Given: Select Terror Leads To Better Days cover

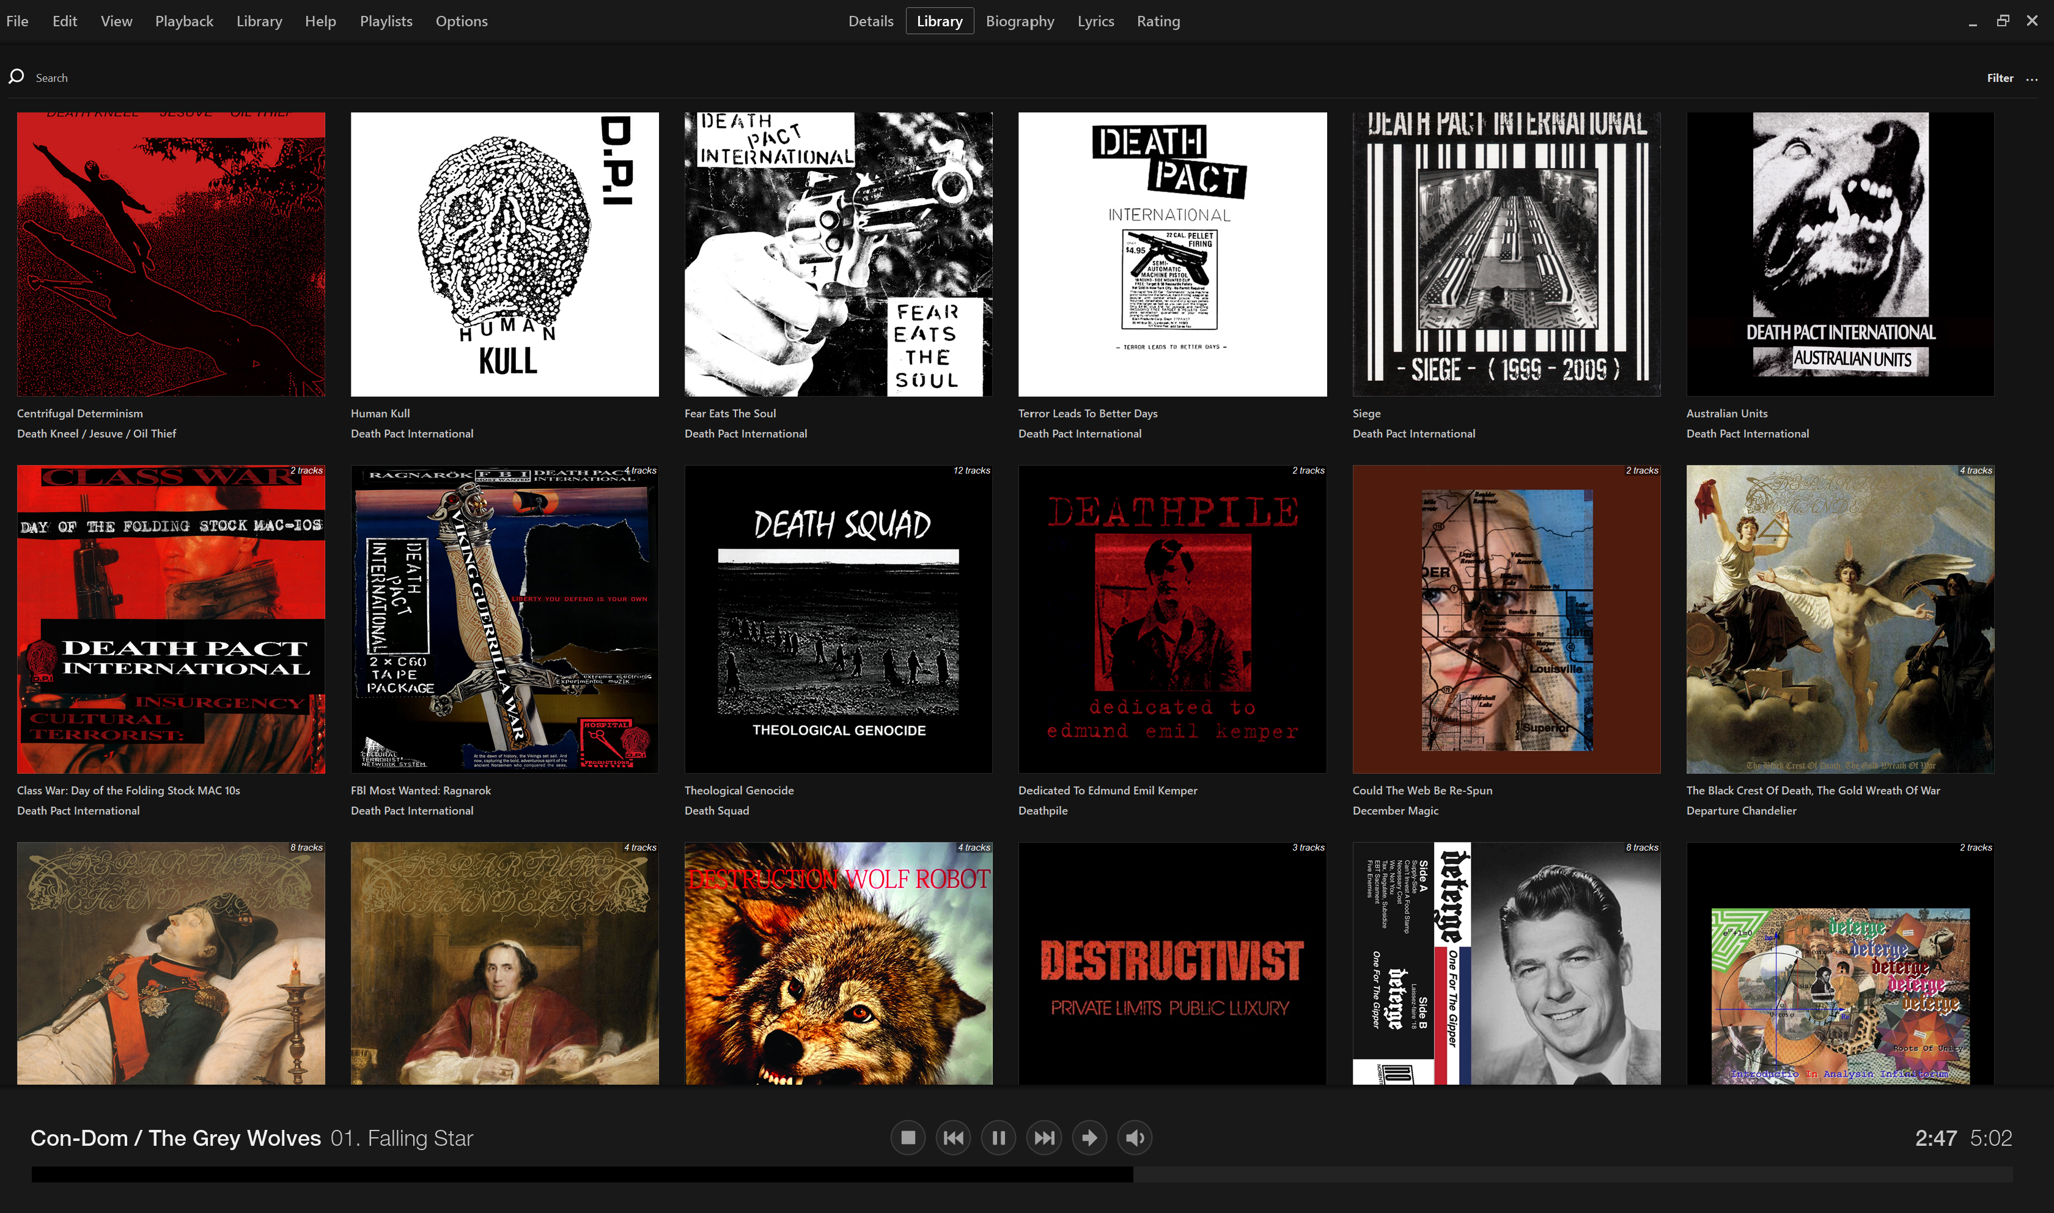Looking at the screenshot, I should (1172, 254).
